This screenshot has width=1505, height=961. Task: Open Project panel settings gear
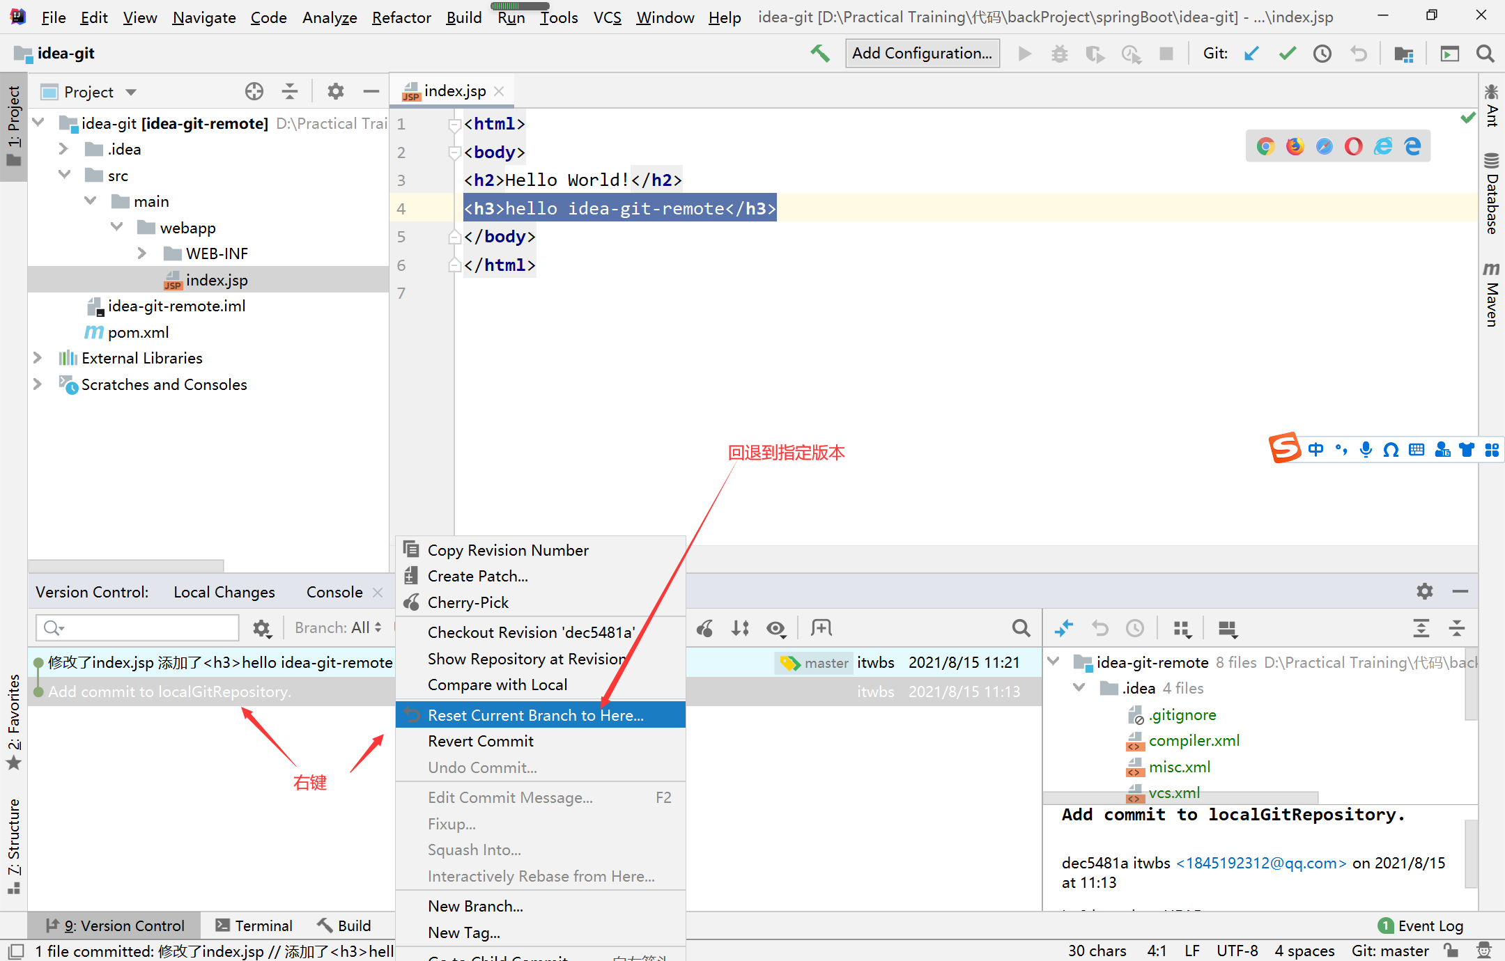[x=336, y=91]
